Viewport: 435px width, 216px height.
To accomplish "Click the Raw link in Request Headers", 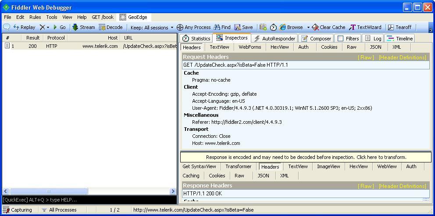I will (366, 57).
